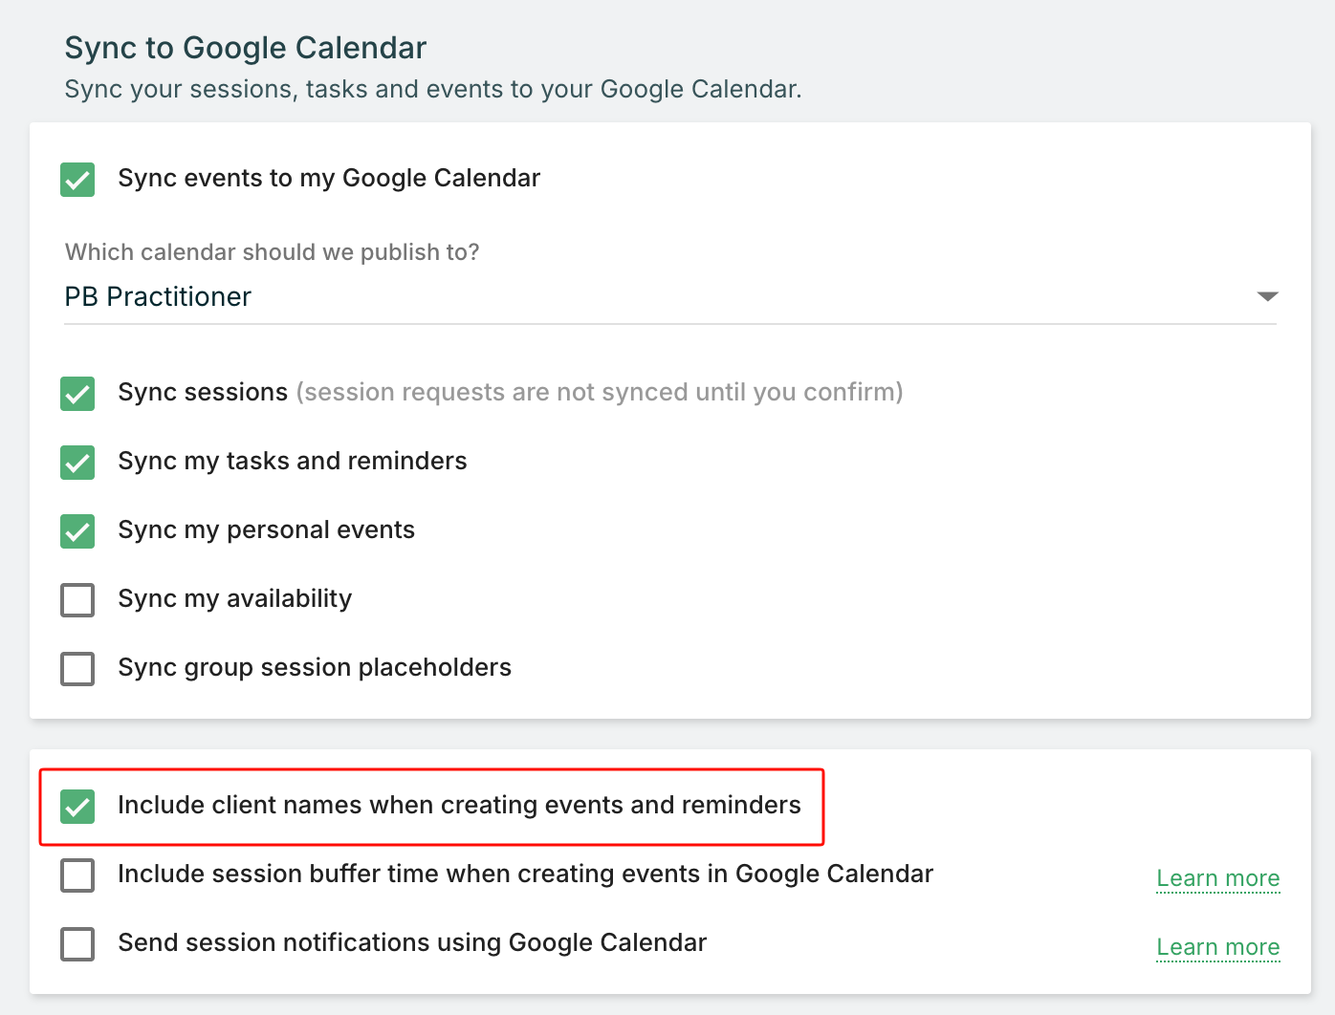The image size is (1335, 1015).
Task: Click the 'Include client names when creating events' text
Action: click(459, 805)
